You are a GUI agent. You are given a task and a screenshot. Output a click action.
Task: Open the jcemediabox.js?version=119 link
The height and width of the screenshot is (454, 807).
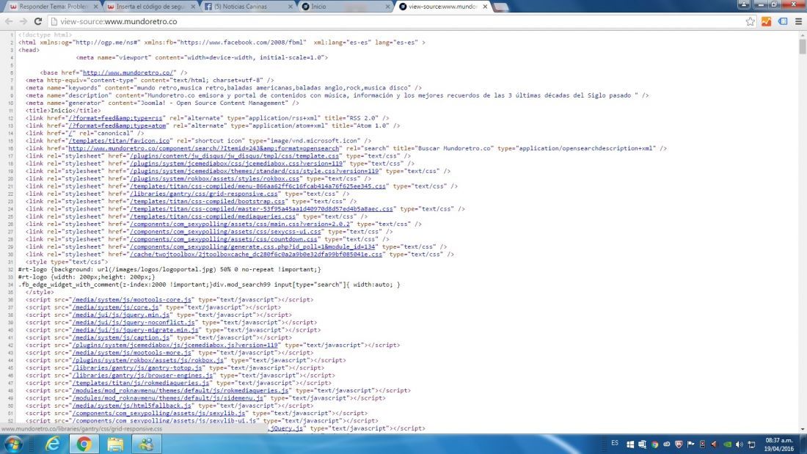coord(175,345)
